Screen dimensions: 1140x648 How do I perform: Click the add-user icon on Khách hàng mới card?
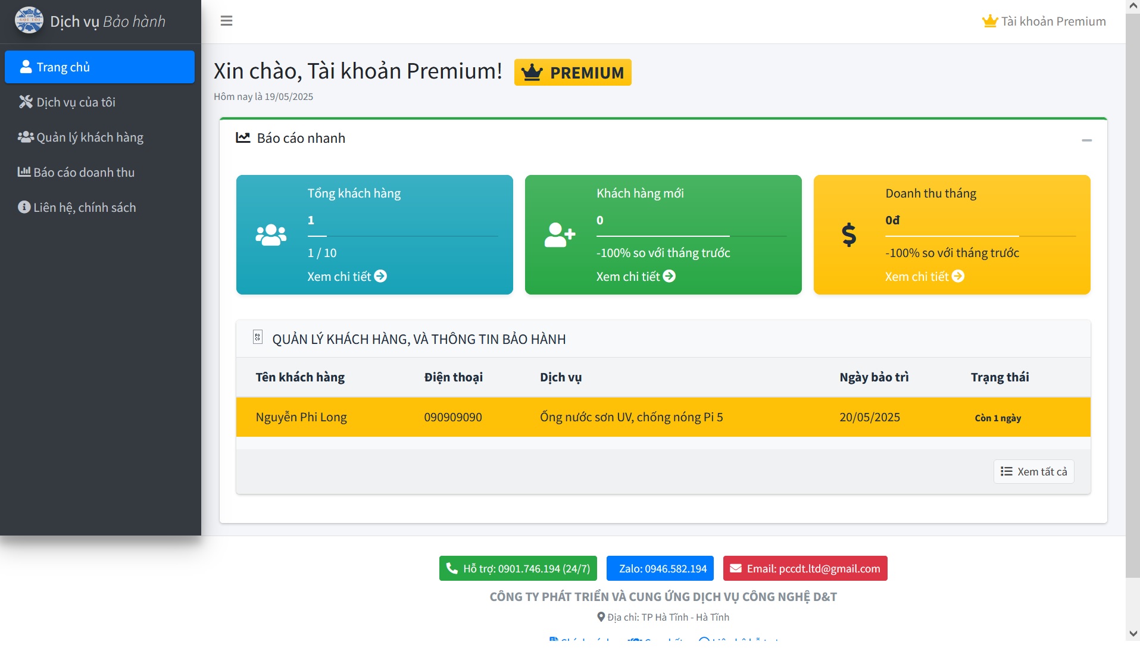(x=560, y=235)
